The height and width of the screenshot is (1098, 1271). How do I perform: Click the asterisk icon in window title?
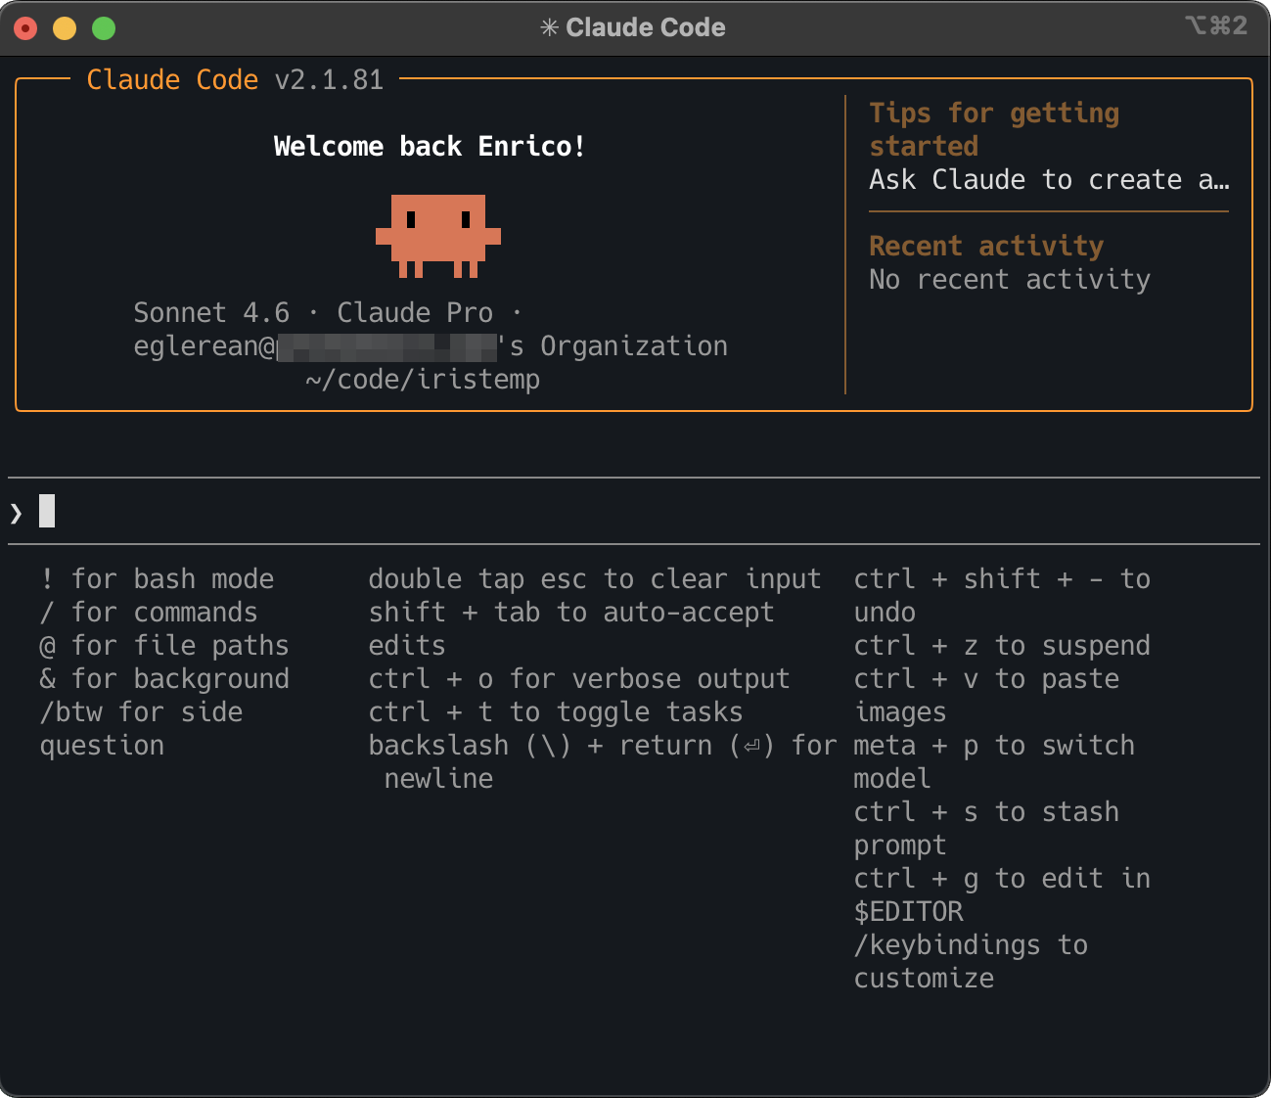(549, 27)
